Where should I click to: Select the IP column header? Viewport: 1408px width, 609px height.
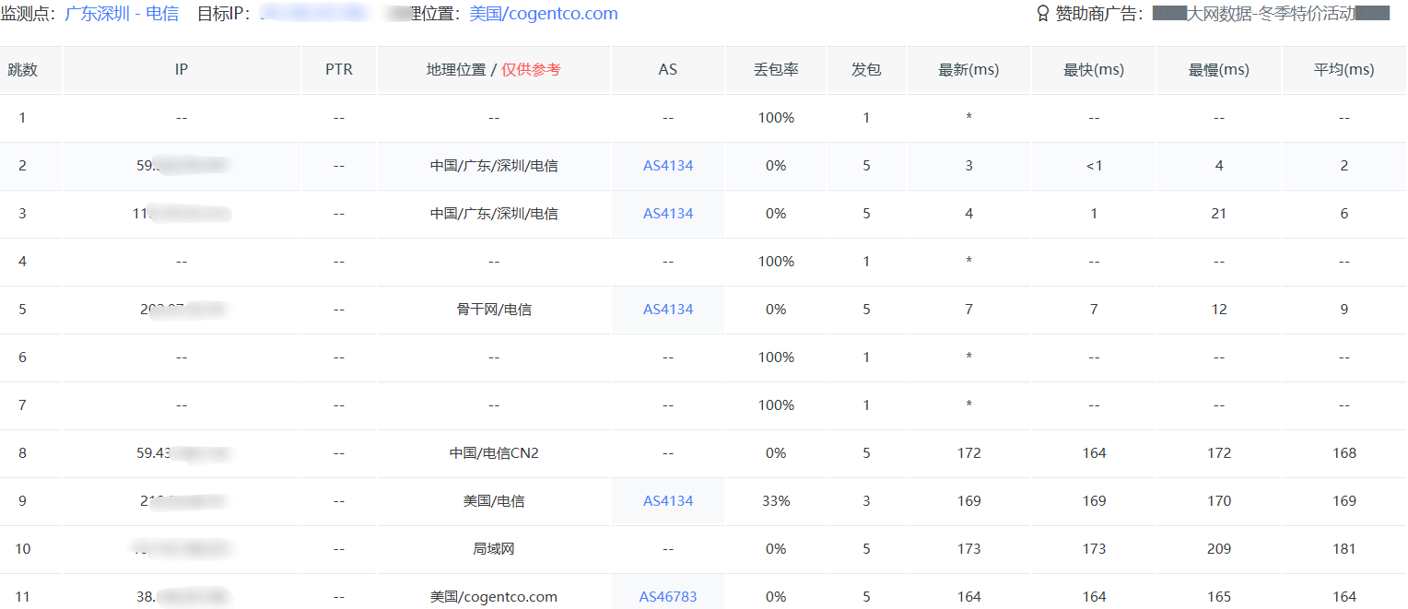pos(182,70)
